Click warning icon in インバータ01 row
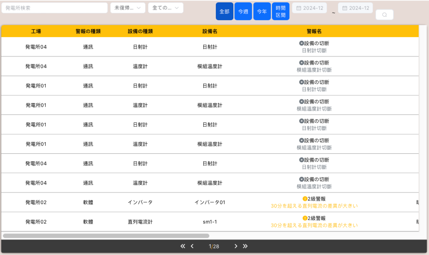Screen dimensions: 429x255 pyautogui.click(x=305, y=199)
